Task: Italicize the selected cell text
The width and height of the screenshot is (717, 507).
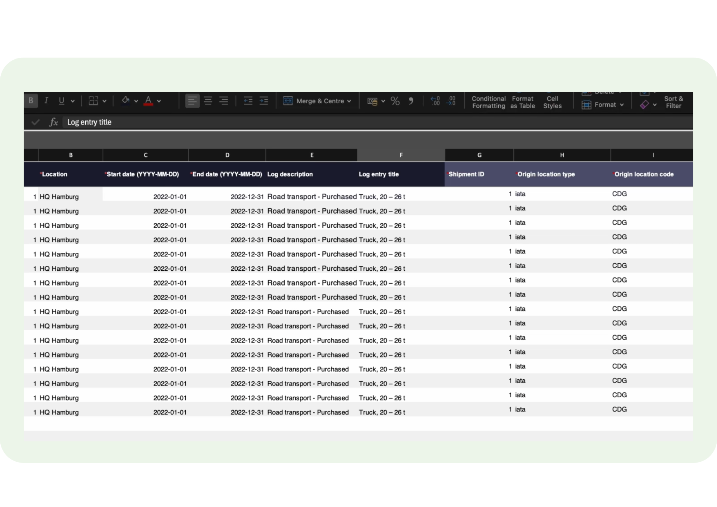Action: tap(46, 100)
